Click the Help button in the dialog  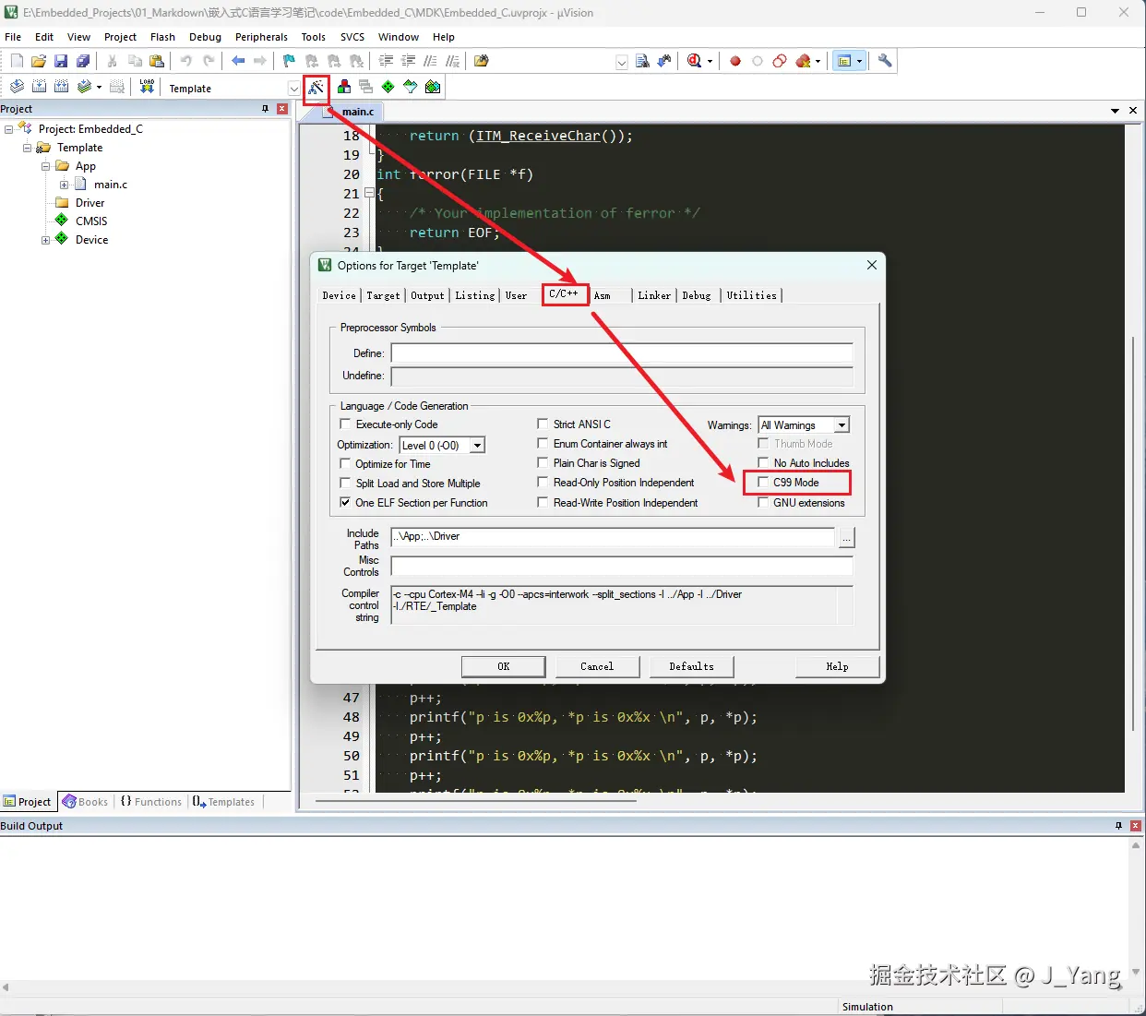point(837,666)
